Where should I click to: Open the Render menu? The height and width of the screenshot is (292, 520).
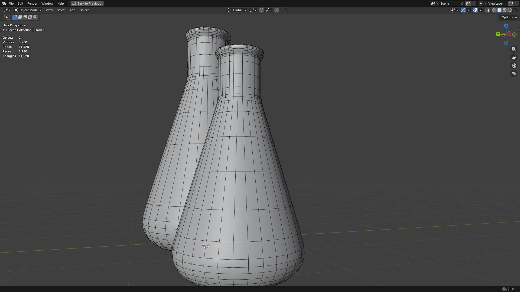click(32, 4)
